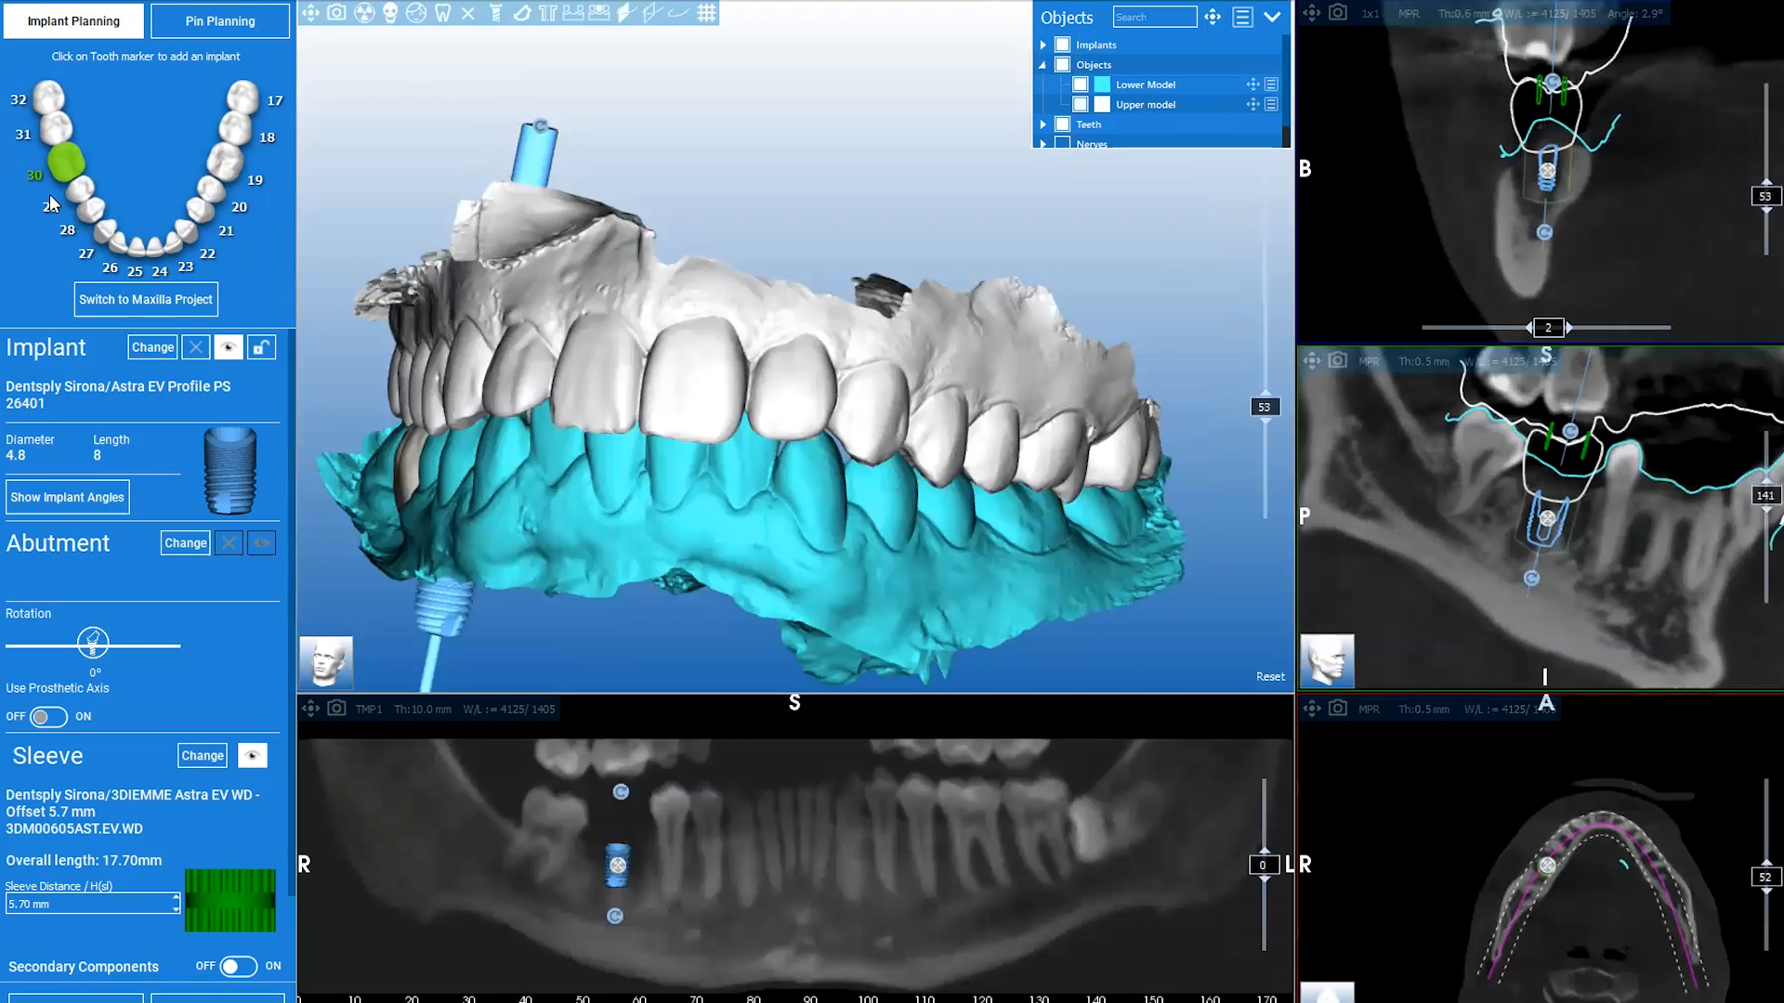Screen dimensions: 1784x1003
Task: Take a snapshot with the 3D view camera icon
Action: click(x=336, y=13)
